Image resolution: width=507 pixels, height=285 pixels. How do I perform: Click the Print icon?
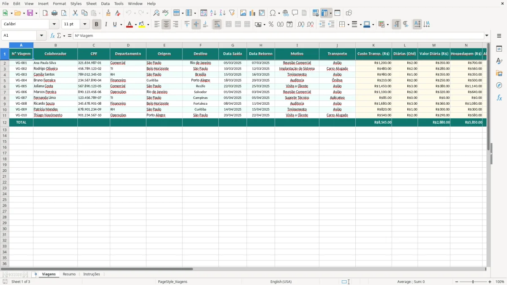click(55, 13)
